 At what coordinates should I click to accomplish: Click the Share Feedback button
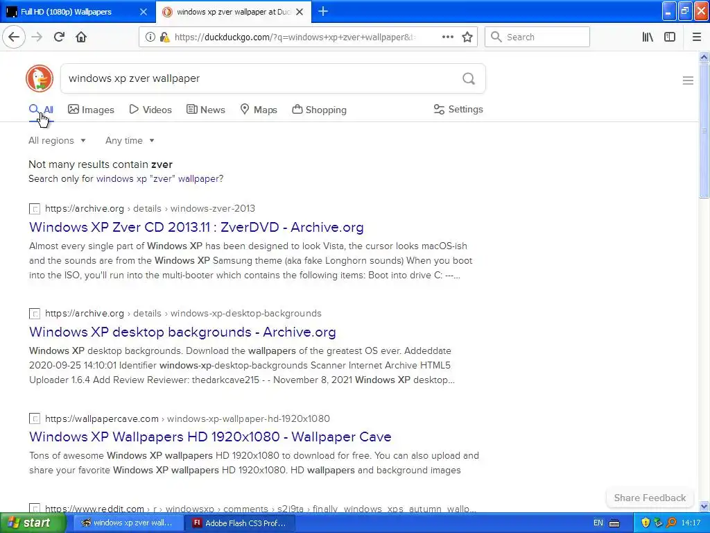pyautogui.click(x=650, y=498)
